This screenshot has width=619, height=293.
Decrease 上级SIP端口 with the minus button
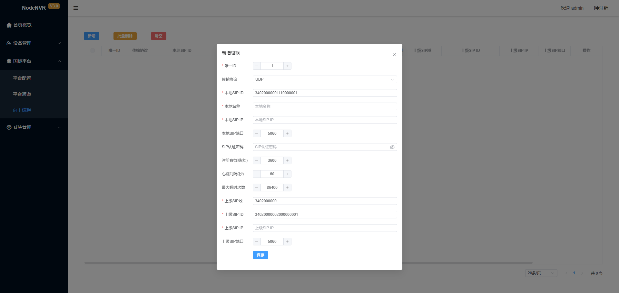[257, 242]
